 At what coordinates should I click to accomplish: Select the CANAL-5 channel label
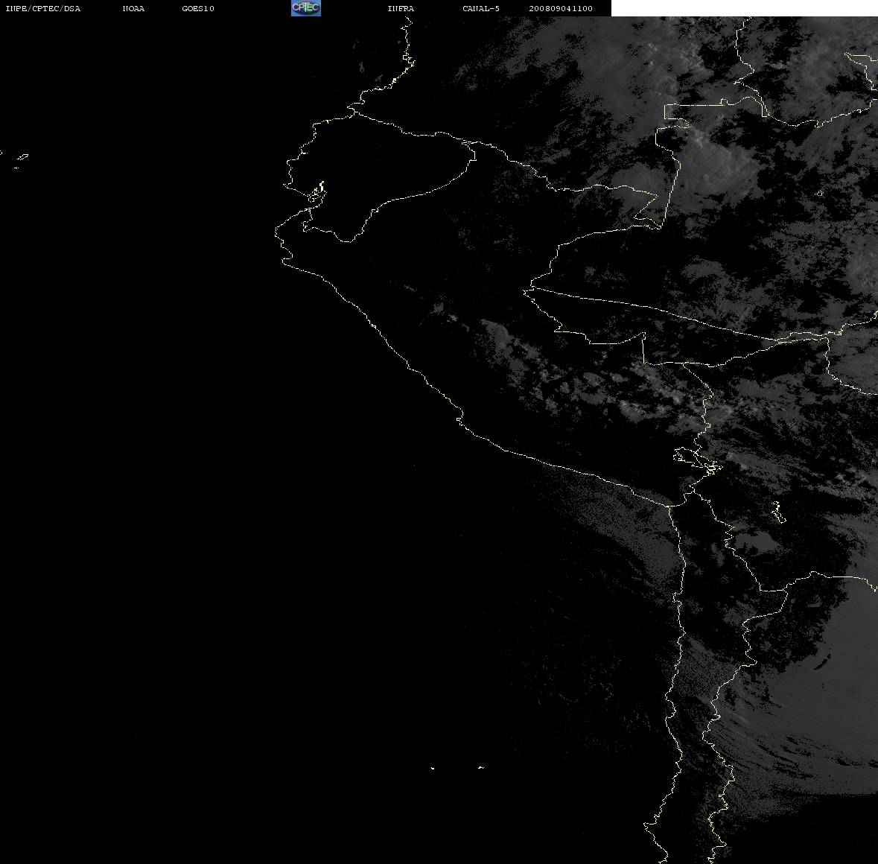coord(481,8)
